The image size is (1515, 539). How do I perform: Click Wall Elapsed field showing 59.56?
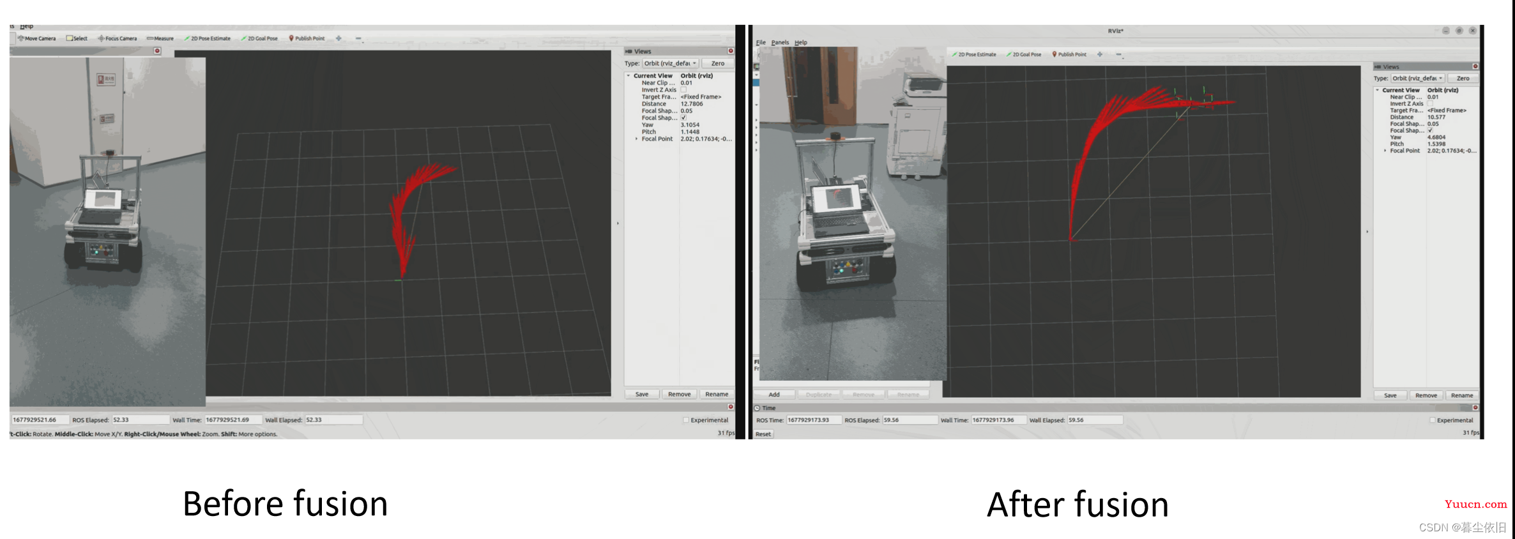(1095, 420)
